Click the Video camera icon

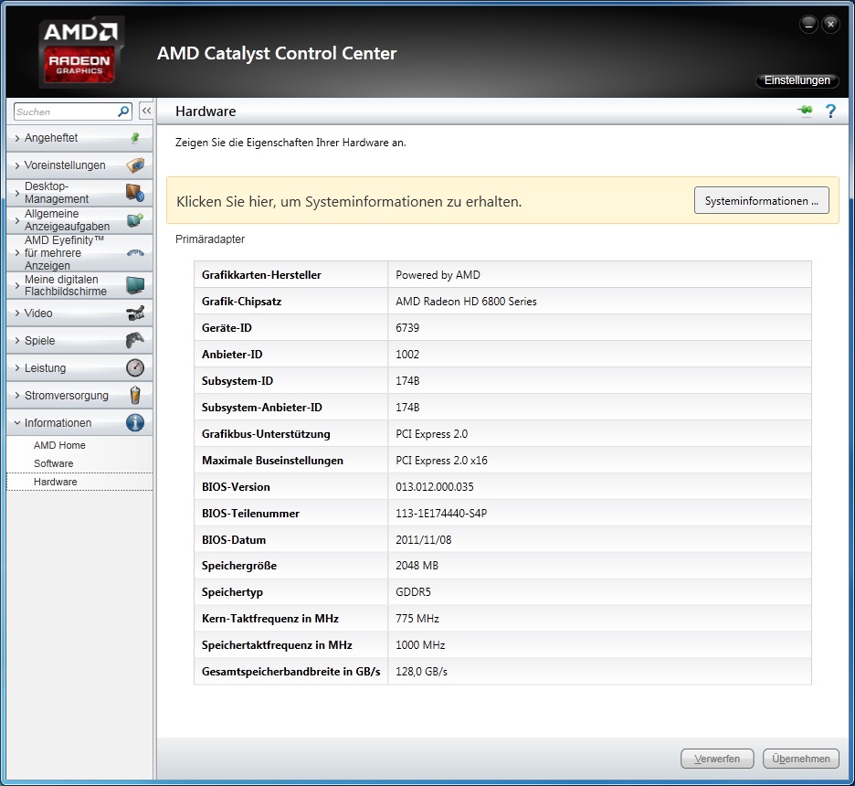click(135, 313)
